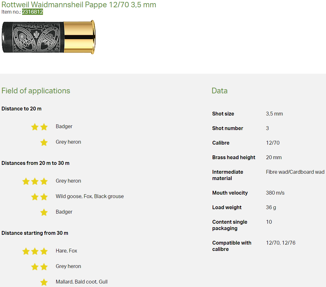Select the Calibre value 12/70
The width and height of the screenshot is (326, 287).
click(273, 143)
